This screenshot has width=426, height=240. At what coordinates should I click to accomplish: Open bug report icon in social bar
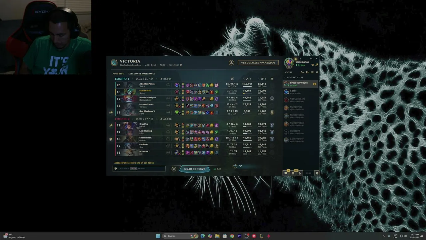(x=317, y=173)
